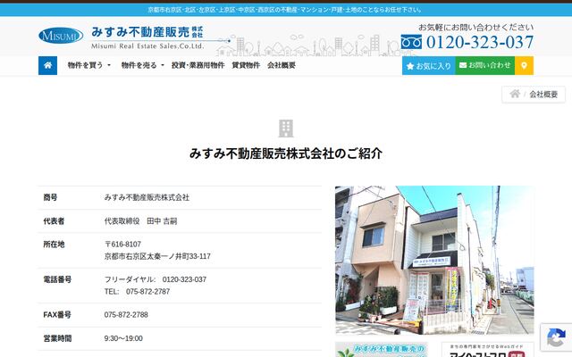The image size is (572, 357).
Task: Click the breadcrumb home icon
Action: pyautogui.click(x=515, y=94)
